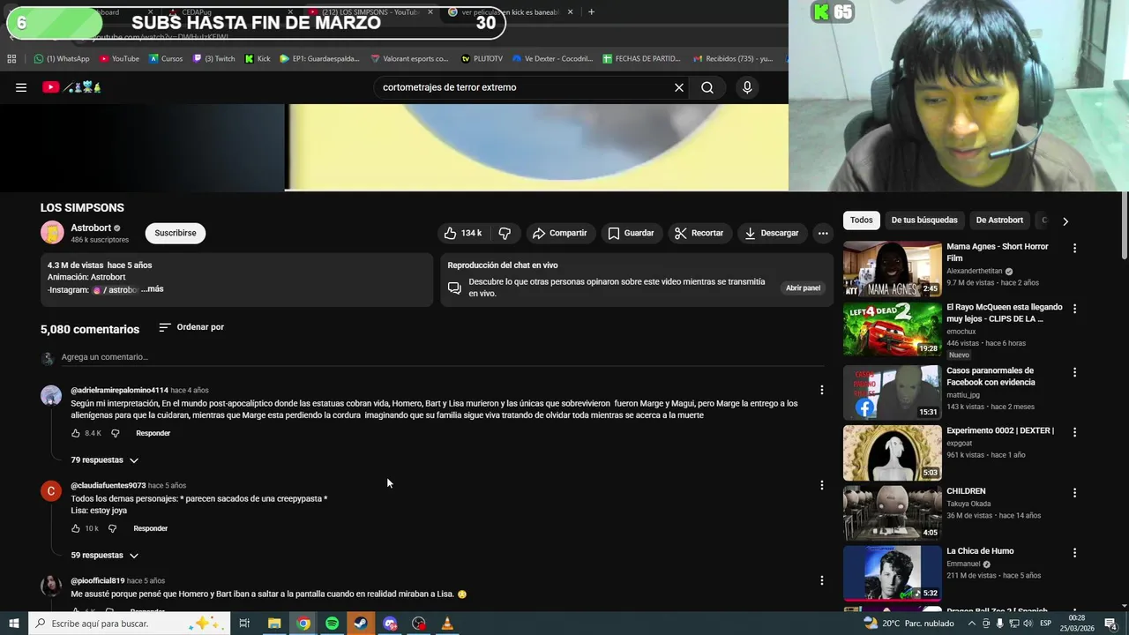The image size is (1129, 635).
Task: Open the CHILDREN video thumbnail
Action: [x=892, y=512]
